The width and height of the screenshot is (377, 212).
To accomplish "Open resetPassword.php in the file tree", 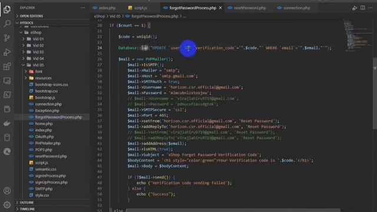I will (51, 156).
